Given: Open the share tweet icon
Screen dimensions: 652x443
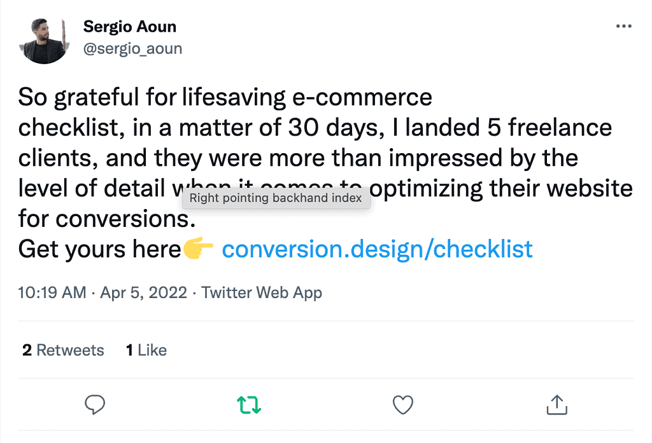Looking at the screenshot, I should tap(557, 404).
